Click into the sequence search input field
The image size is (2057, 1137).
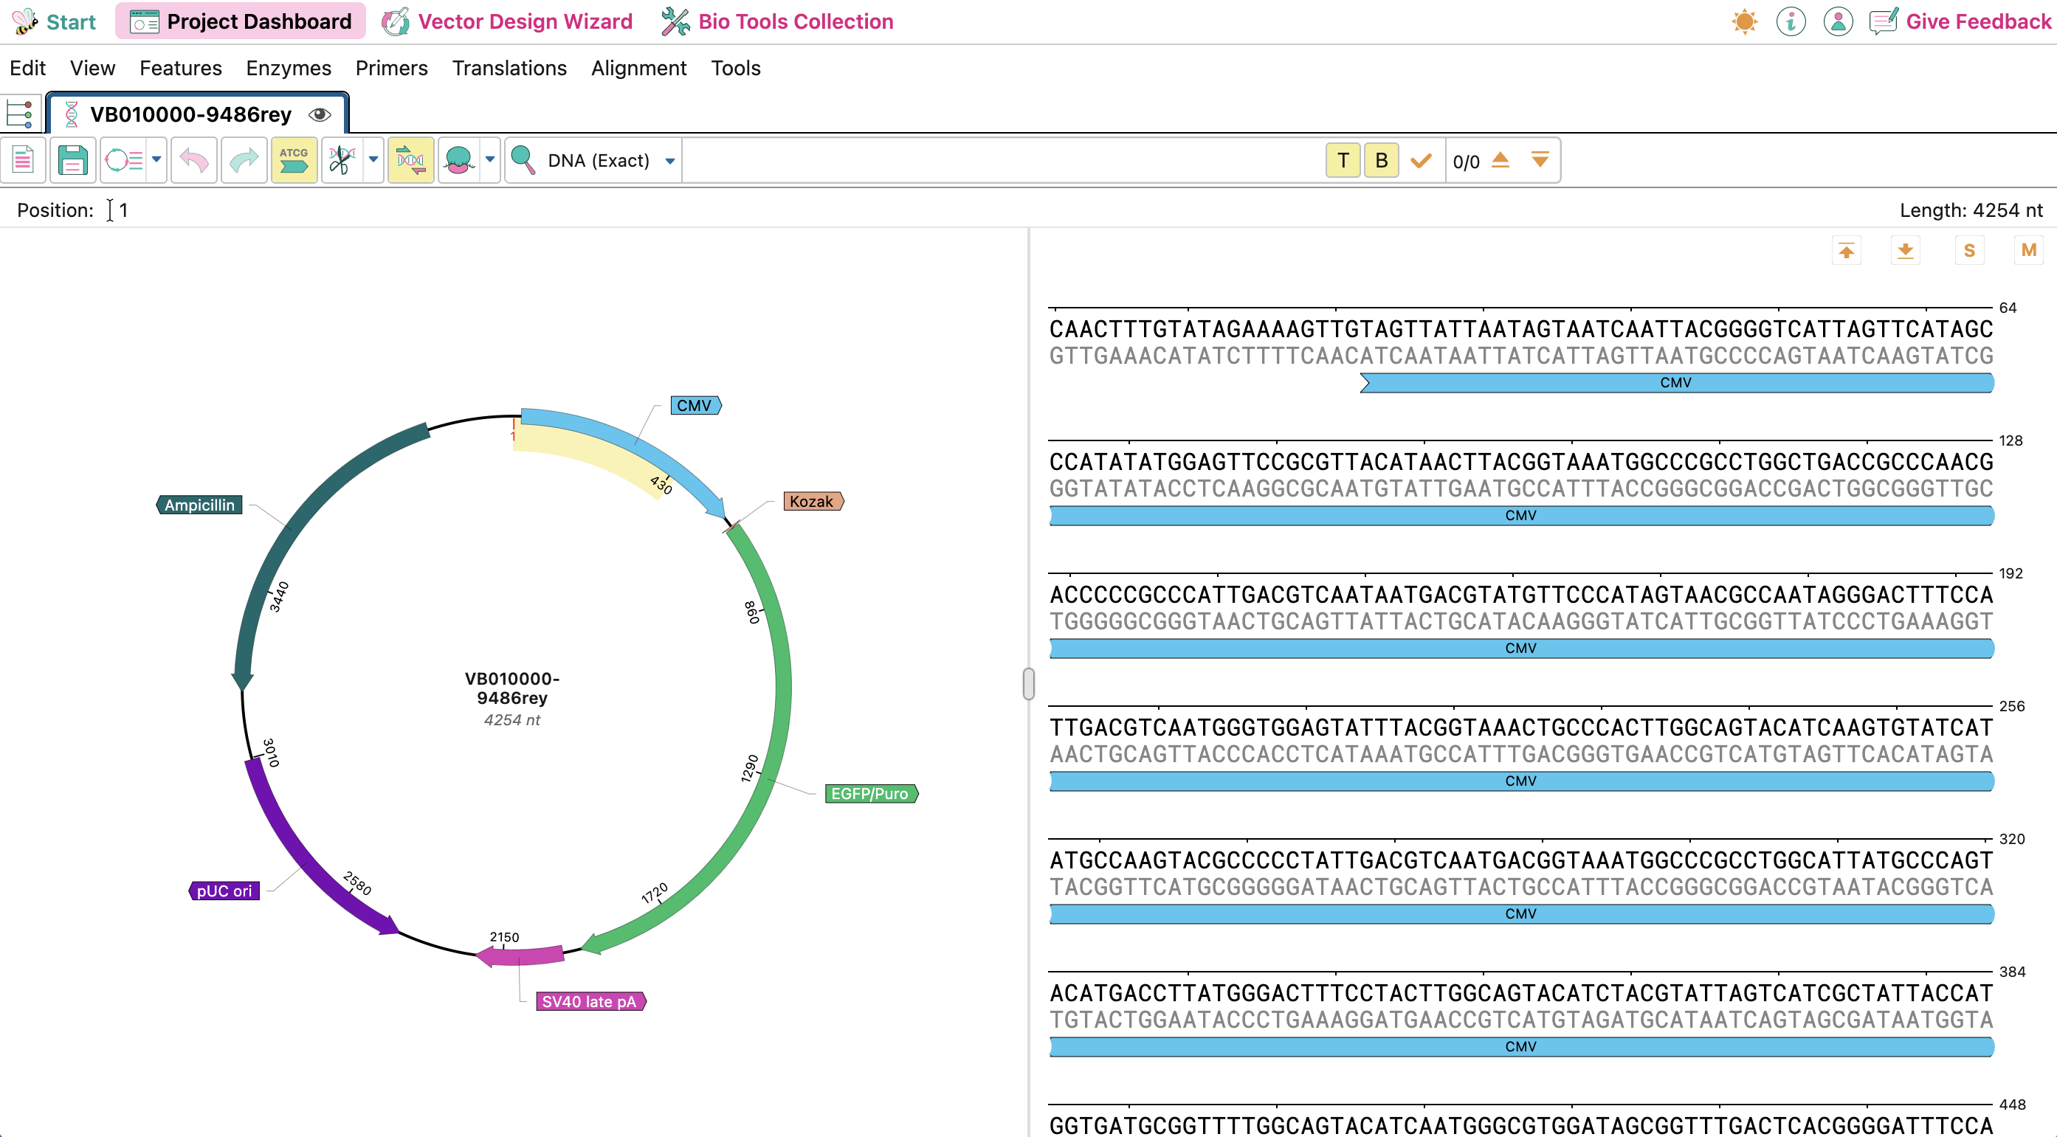click(x=998, y=161)
